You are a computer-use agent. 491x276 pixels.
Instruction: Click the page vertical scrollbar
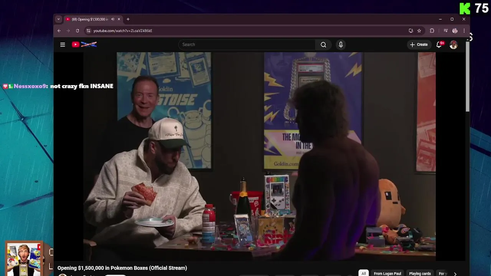pyautogui.click(x=468, y=77)
